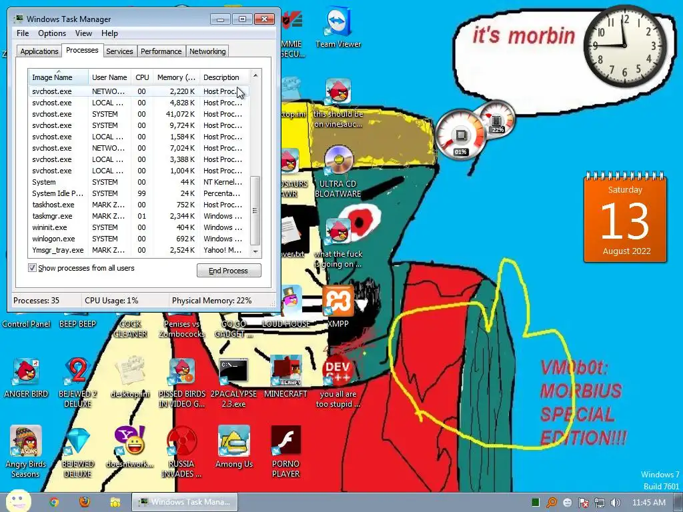This screenshot has height=512, width=683.
Task: Select svchost.exe row using 41,072 K
Action: pyautogui.click(x=139, y=114)
